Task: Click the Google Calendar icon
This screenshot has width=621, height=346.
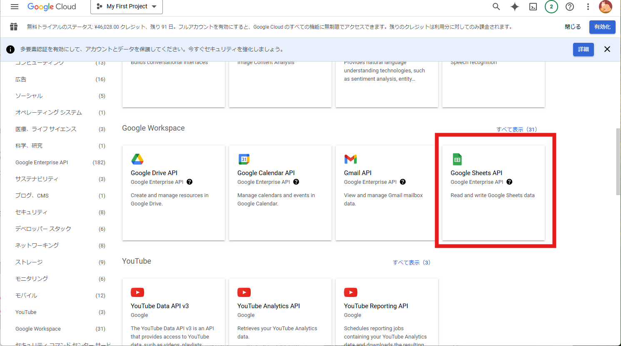Action: click(244, 159)
